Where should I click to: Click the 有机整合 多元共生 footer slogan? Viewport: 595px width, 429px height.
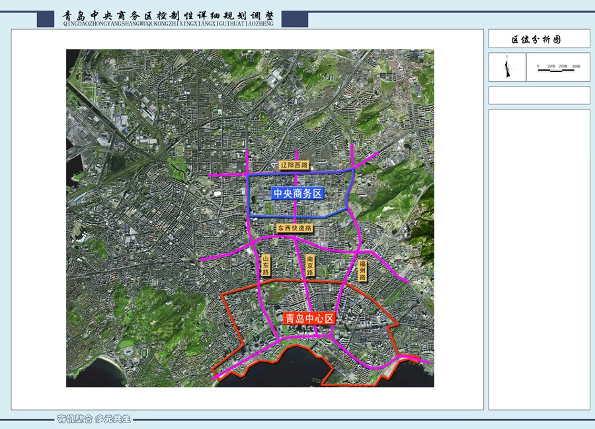(x=94, y=419)
